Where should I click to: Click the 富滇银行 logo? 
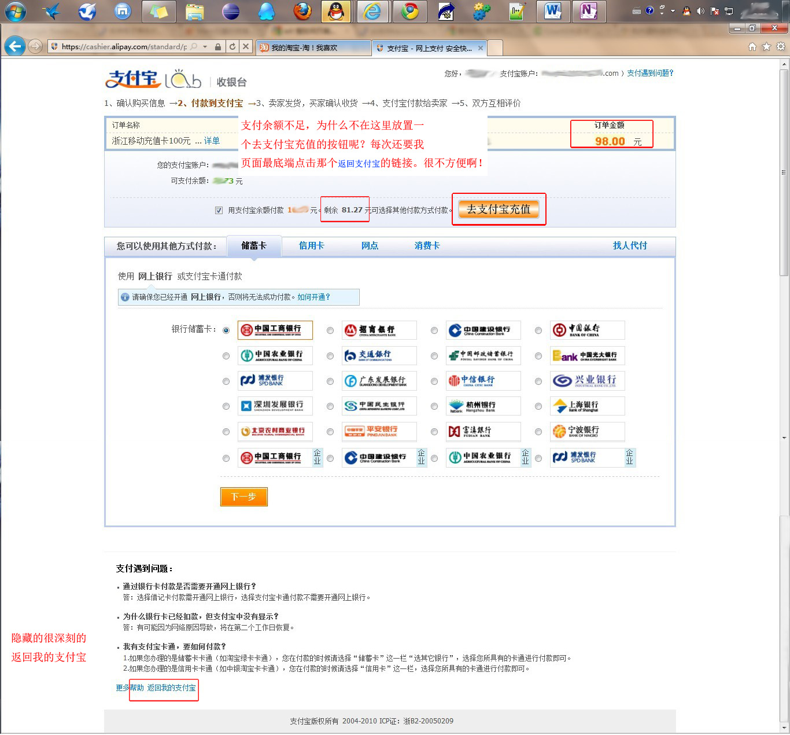click(483, 432)
